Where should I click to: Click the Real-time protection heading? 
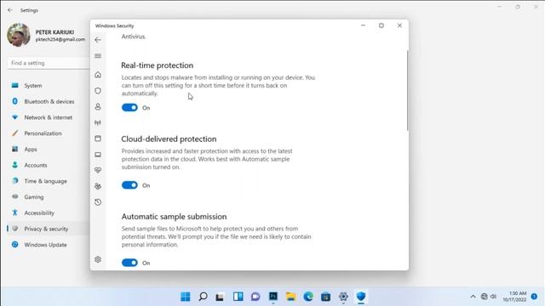[x=157, y=65]
